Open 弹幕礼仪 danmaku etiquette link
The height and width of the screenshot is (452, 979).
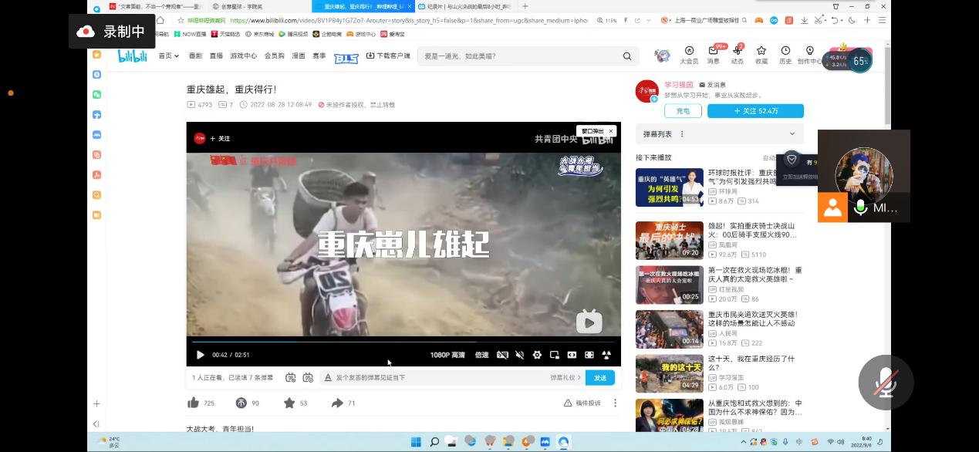[565, 377]
